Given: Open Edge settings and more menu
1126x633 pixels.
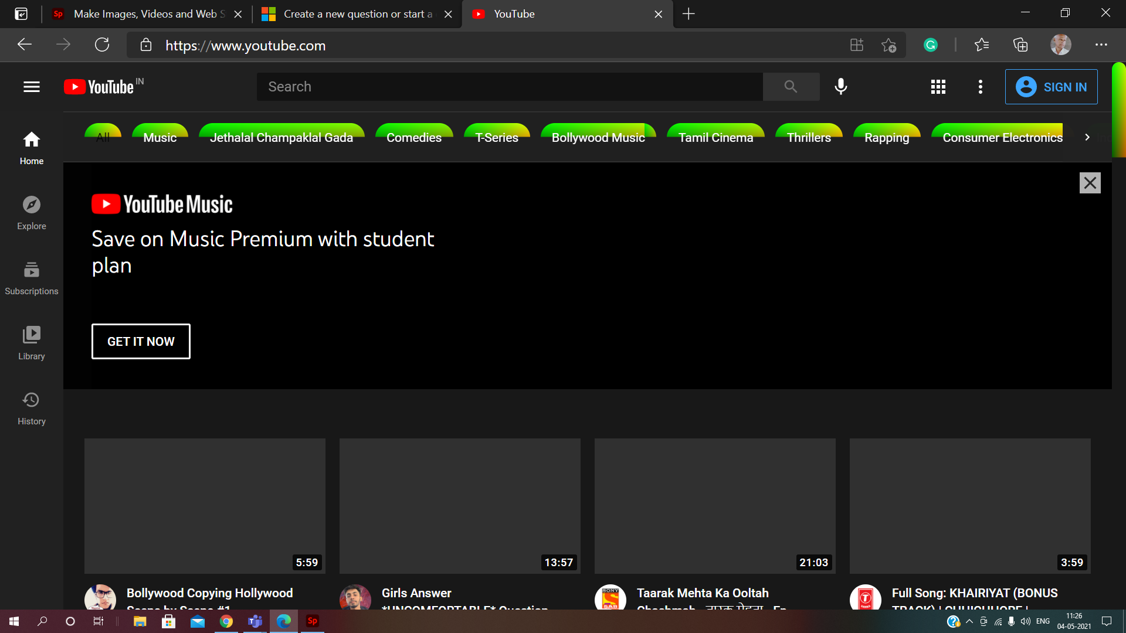Looking at the screenshot, I should 1101,45.
